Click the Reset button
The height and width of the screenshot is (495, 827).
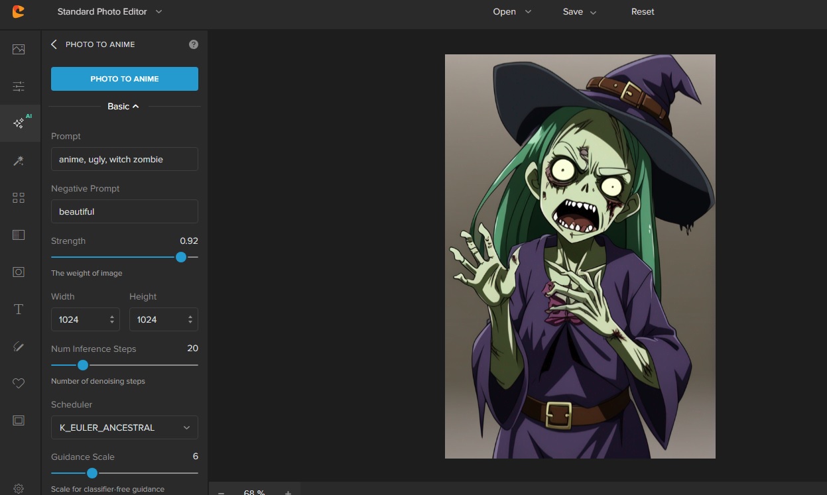(642, 12)
